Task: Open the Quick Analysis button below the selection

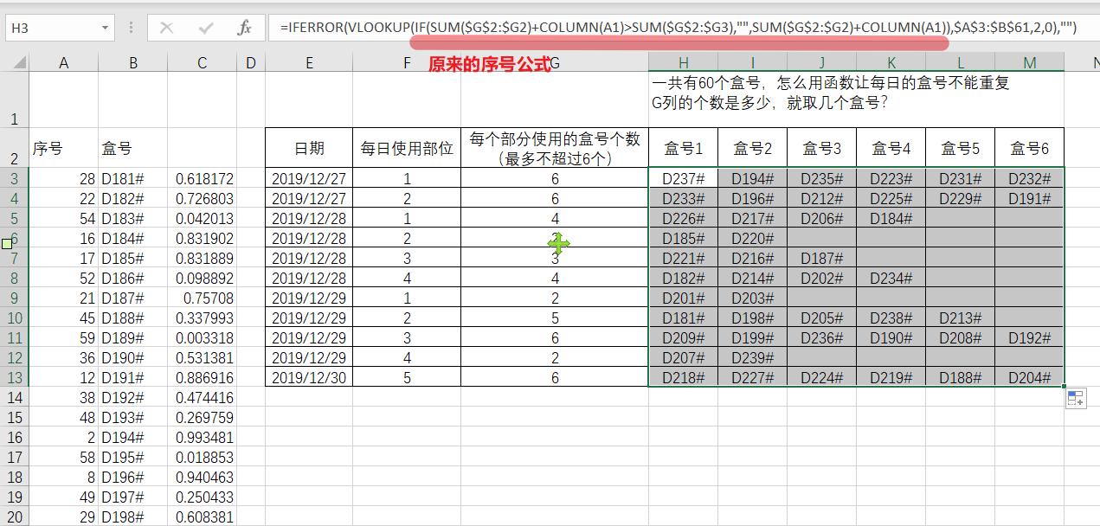Action: (1075, 396)
